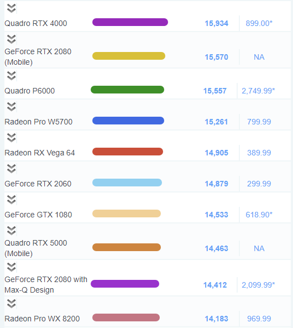Open the 2,099.99* price link

258,285
